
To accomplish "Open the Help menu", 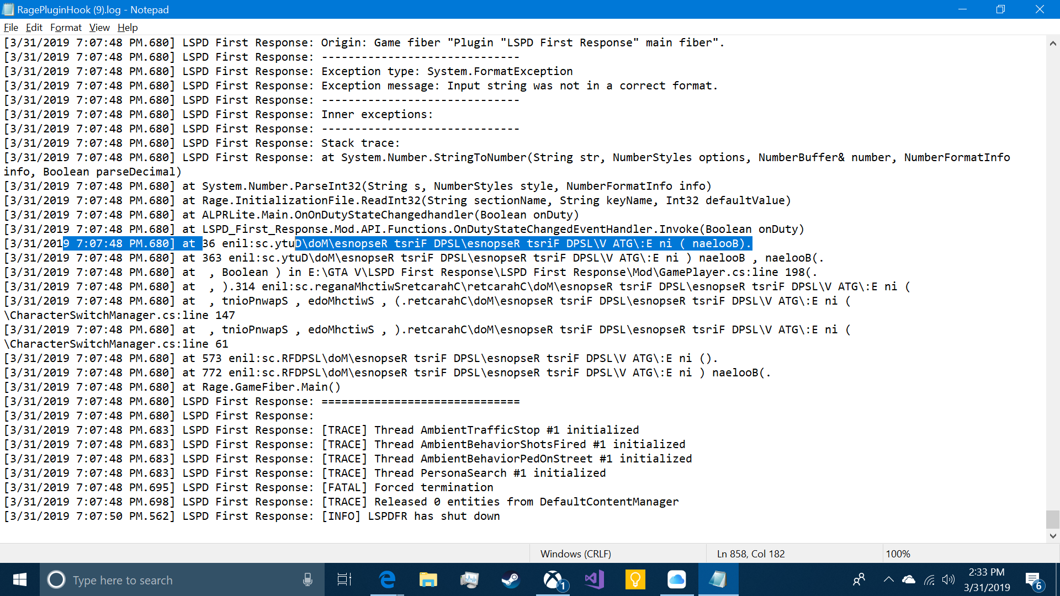I will (128, 28).
